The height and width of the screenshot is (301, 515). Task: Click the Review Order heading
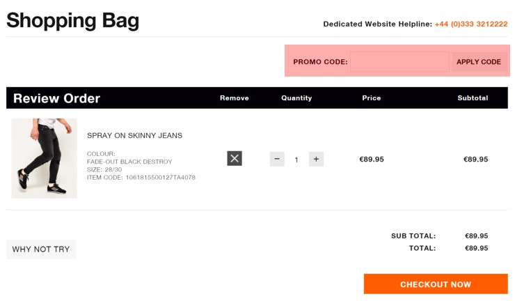[x=56, y=98]
